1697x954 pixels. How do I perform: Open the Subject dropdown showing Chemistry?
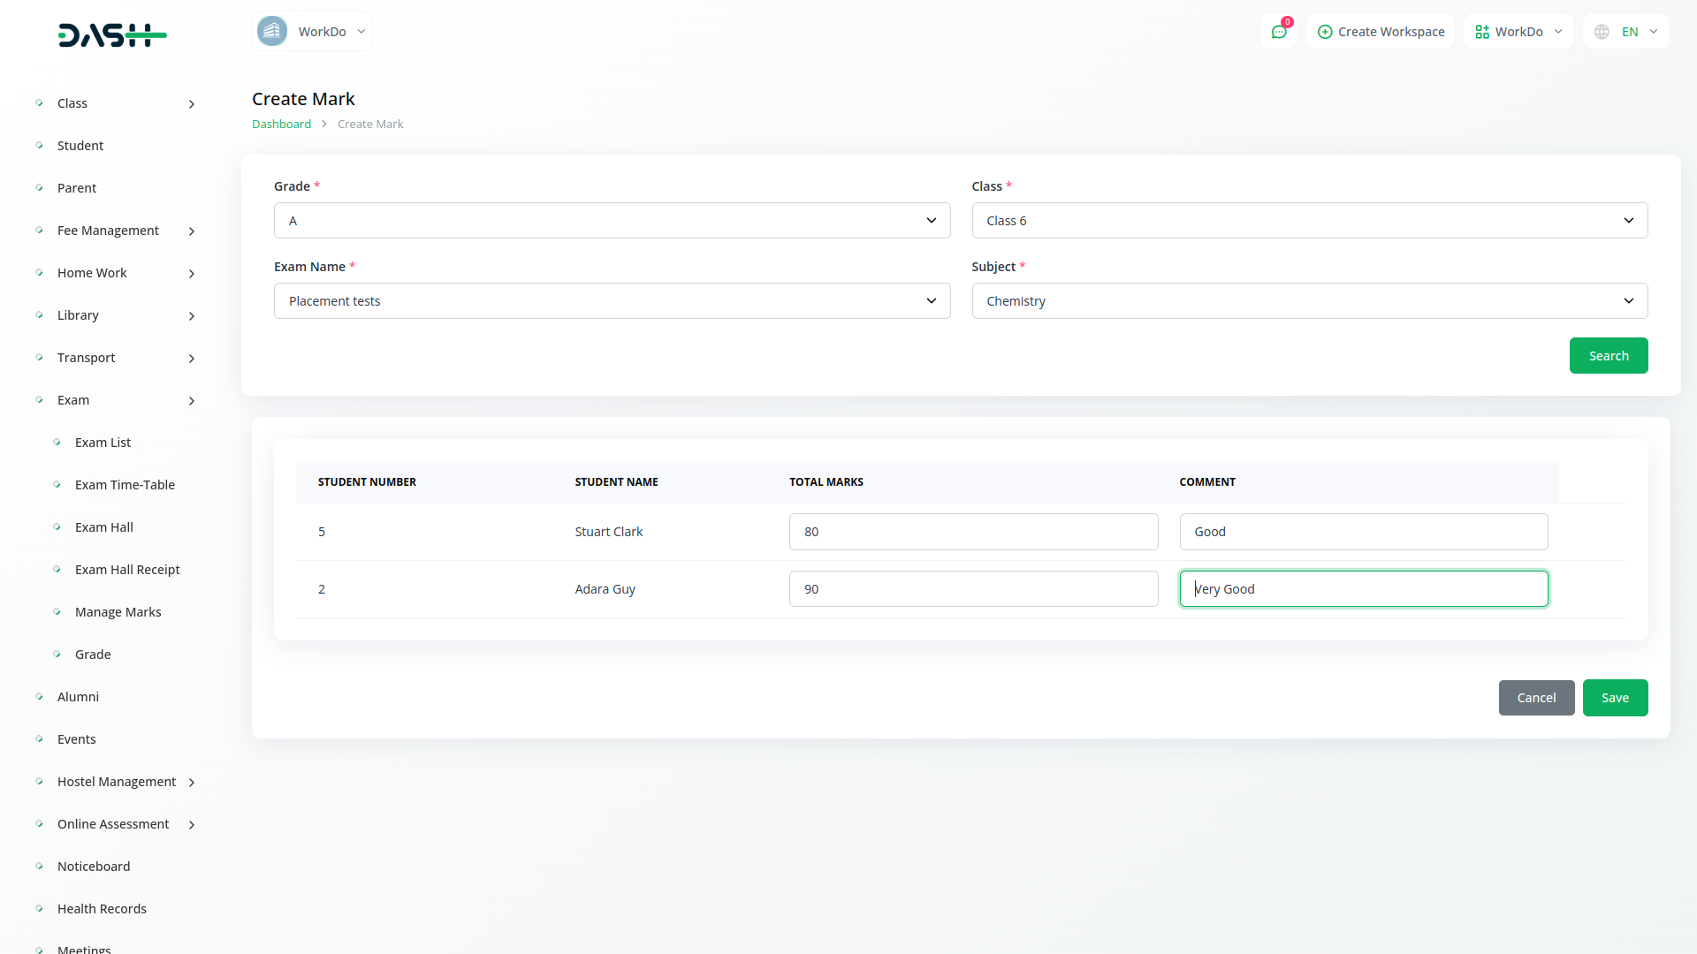[x=1309, y=301]
